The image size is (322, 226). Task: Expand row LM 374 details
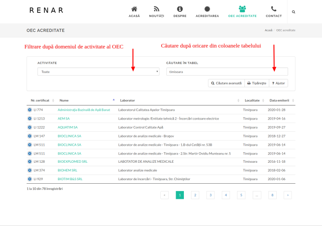tap(30, 170)
